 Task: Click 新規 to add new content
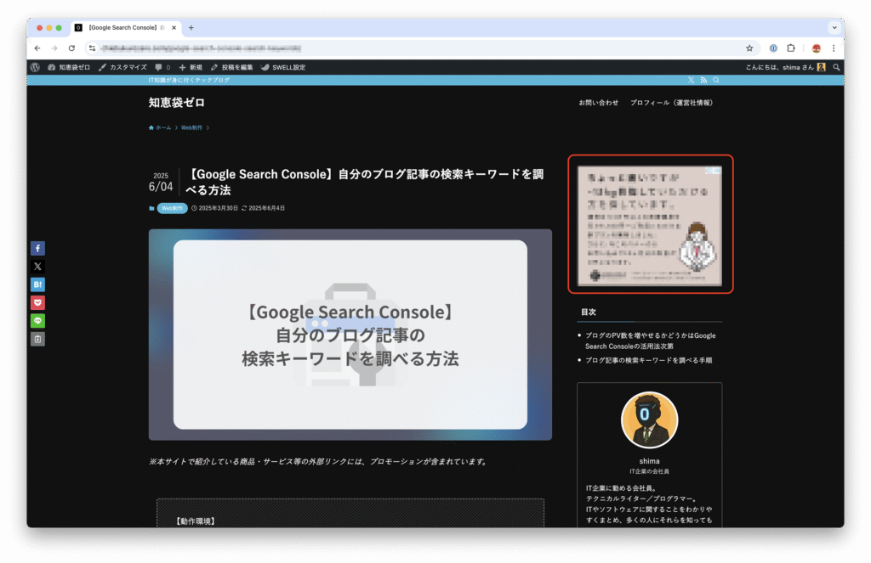191,67
